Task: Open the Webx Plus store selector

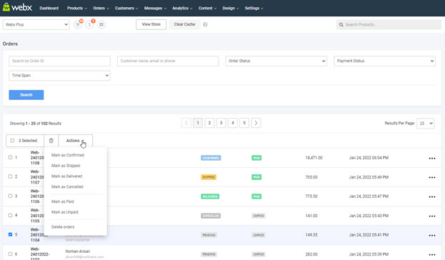Action: [36, 25]
